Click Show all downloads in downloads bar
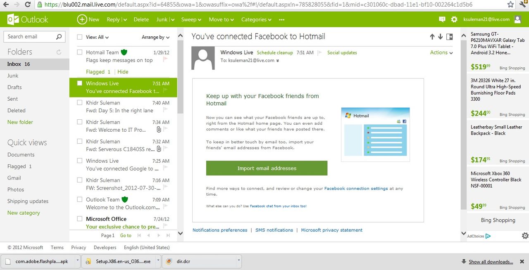Viewport: 529px width, 270px height. tap(491, 262)
